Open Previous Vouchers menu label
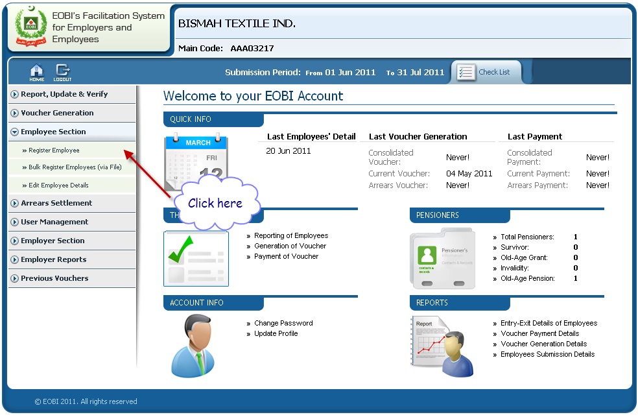The width and height of the screenshot is (638, 417). coord(54,278)
